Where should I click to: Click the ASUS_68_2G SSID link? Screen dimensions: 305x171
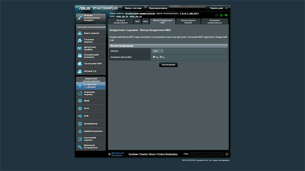pyautogui.click(x=122, y=16)
